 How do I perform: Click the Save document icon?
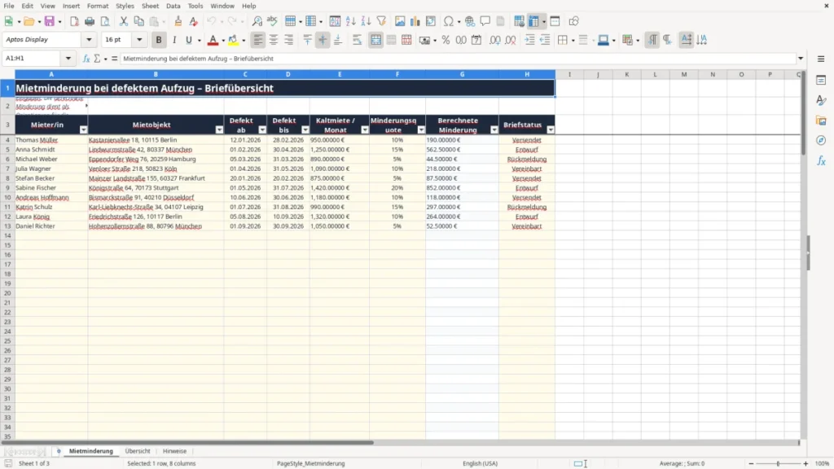tap(50, 21)
